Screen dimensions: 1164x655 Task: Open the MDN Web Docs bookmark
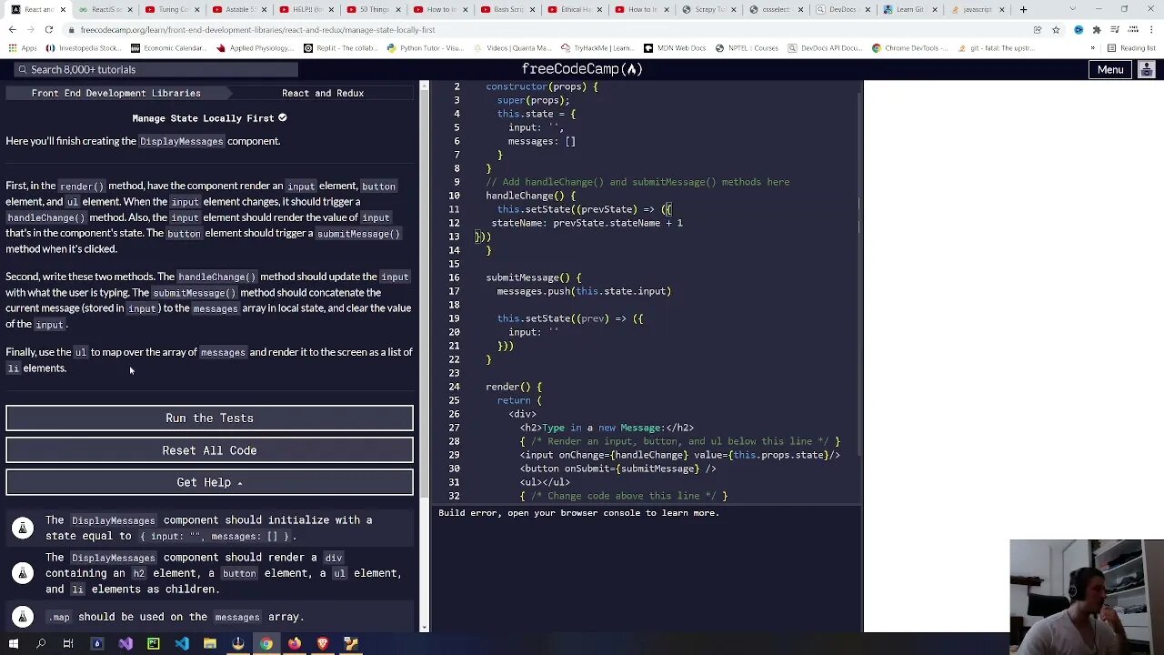coord(674,48)
